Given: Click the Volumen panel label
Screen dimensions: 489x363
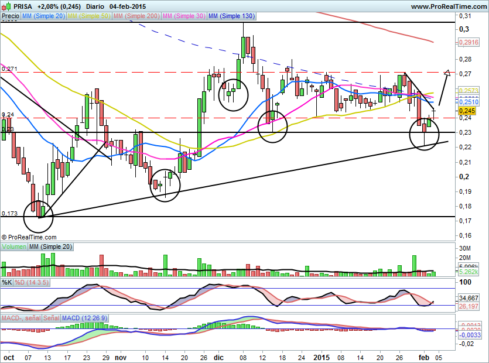Looking at the screenshot, I should 15,247.
